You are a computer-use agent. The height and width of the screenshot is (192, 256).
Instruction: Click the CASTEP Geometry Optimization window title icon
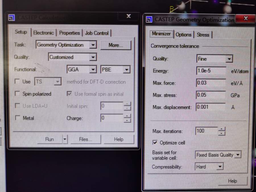click(149, 19)
